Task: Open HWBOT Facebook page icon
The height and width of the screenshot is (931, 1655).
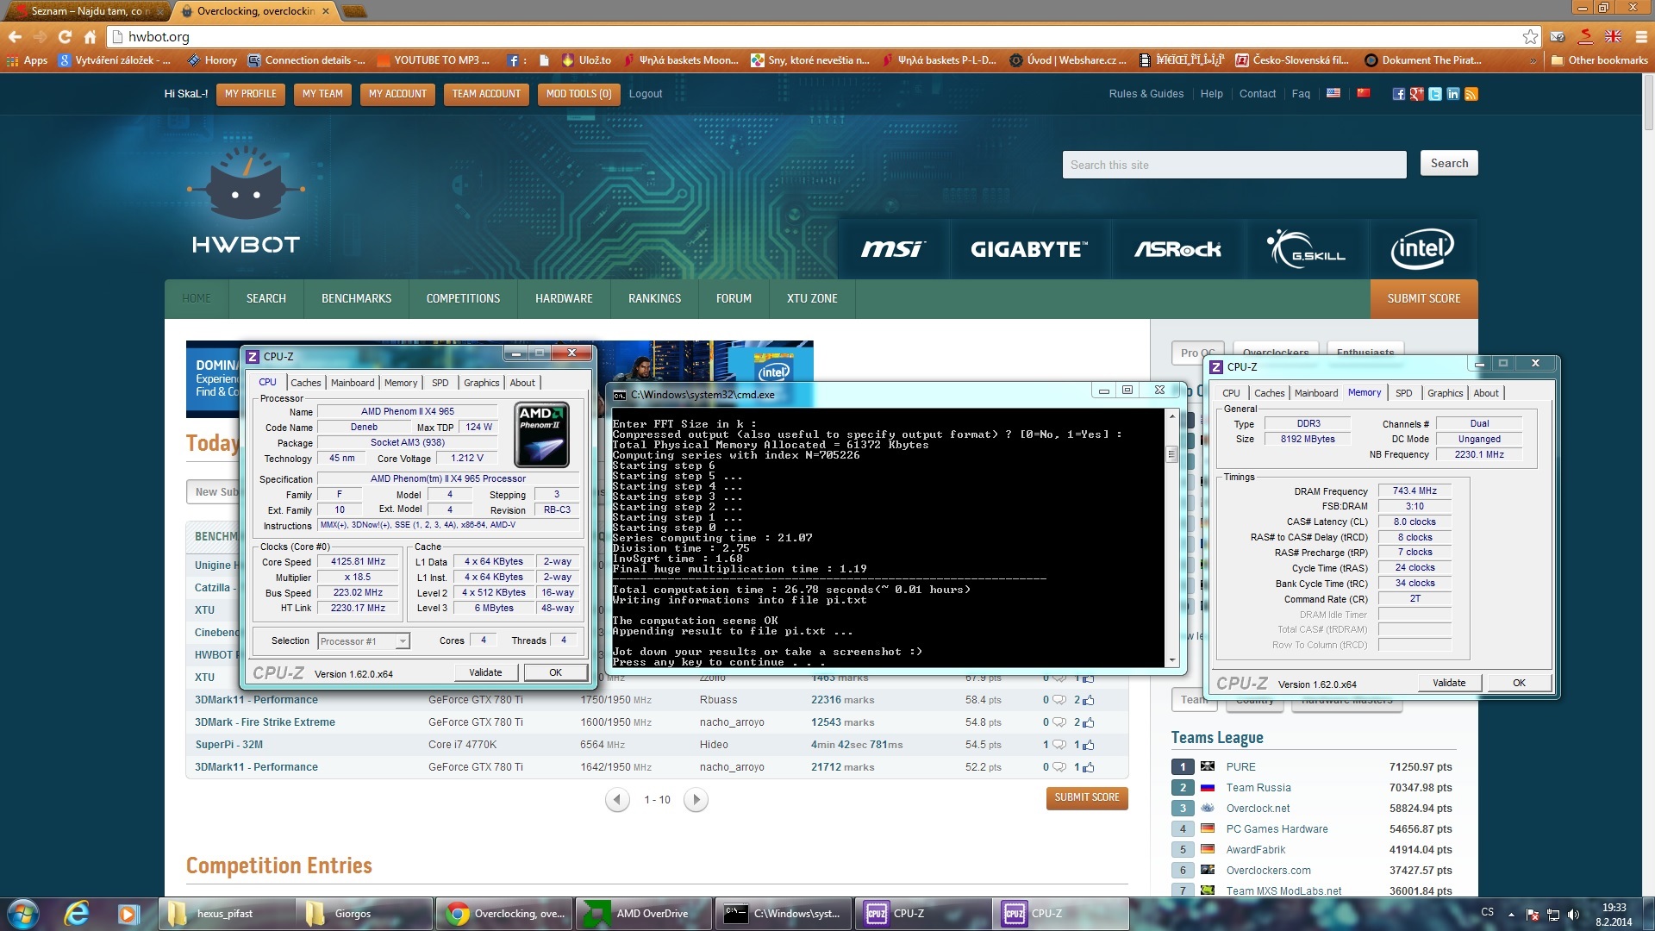Action: pos(1398,94)
